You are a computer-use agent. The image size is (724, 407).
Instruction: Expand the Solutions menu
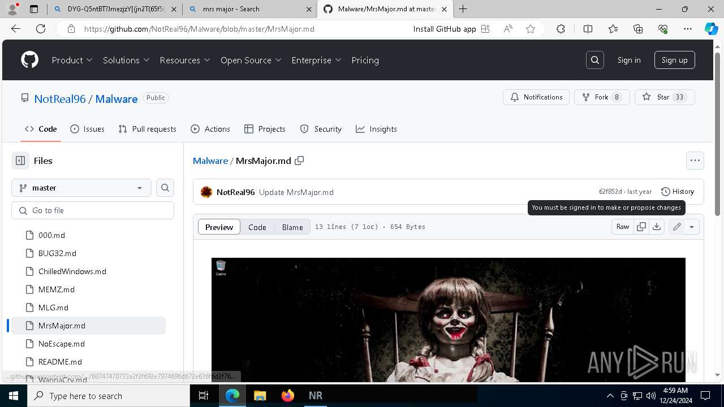pos(126,60)
